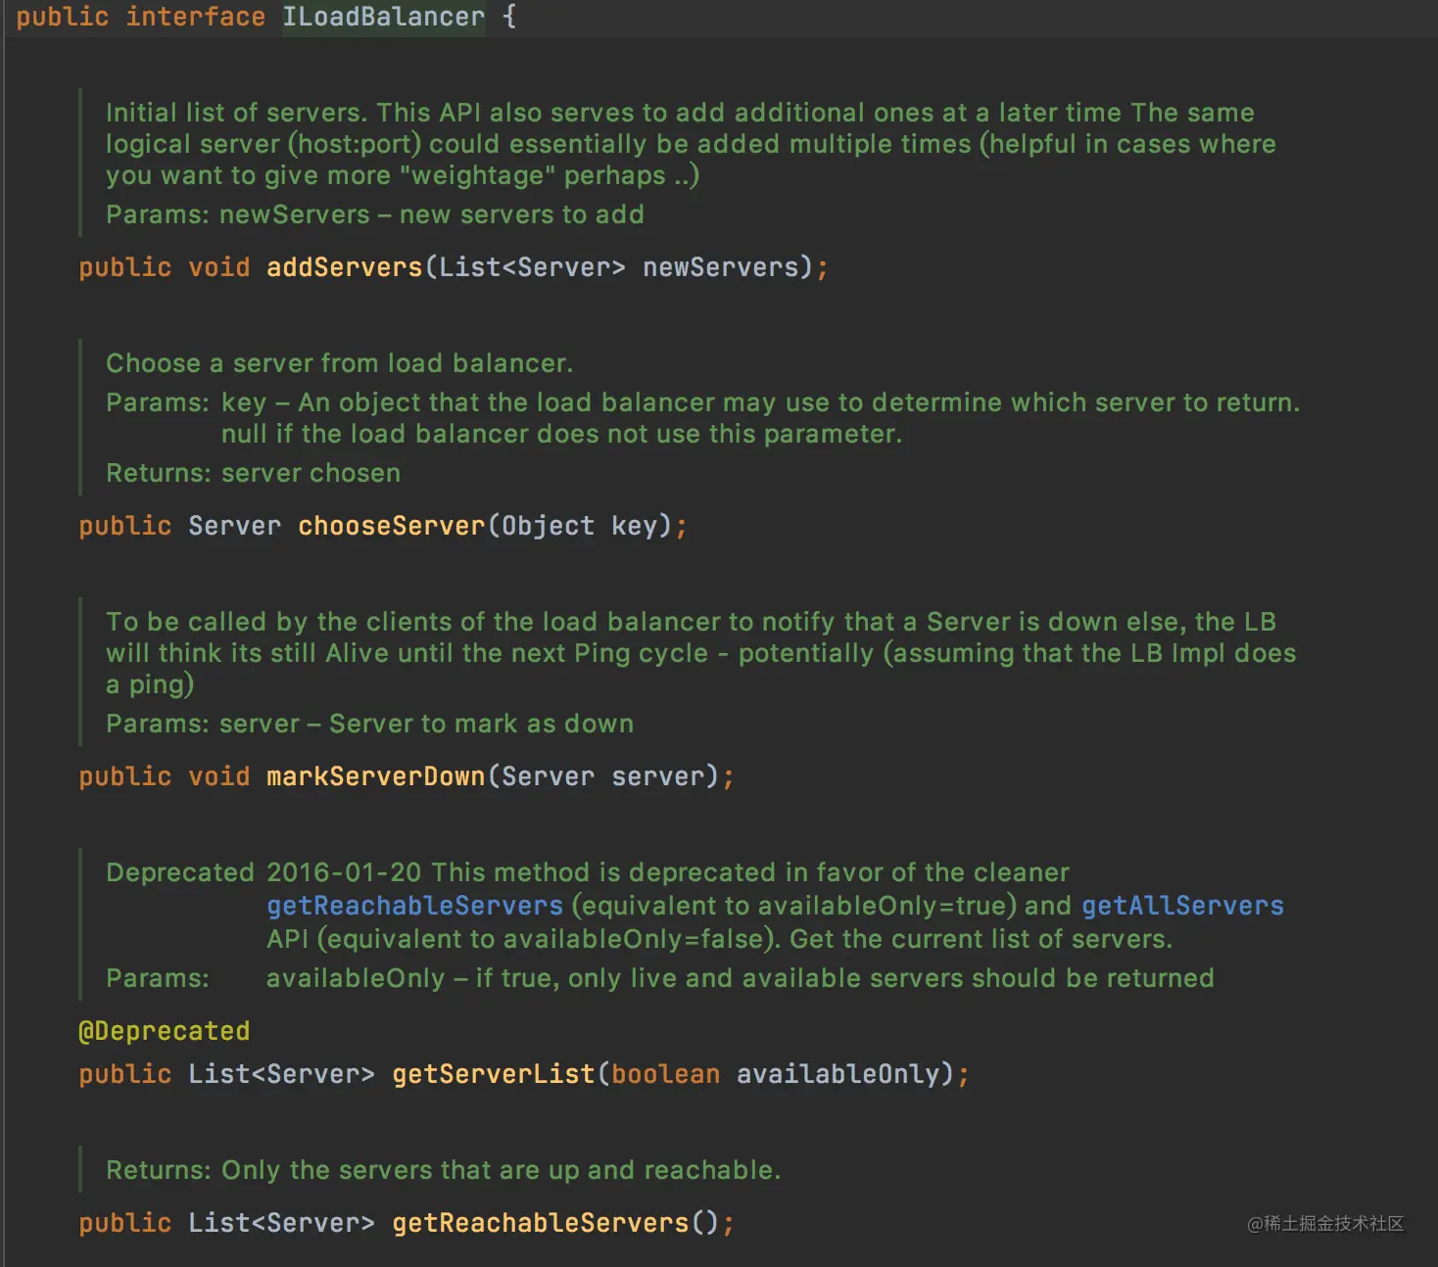Viewport: 1438px width, 1267px height.
Task: Click the Server return type of chooseServer
Action: (x=234, y=526)
